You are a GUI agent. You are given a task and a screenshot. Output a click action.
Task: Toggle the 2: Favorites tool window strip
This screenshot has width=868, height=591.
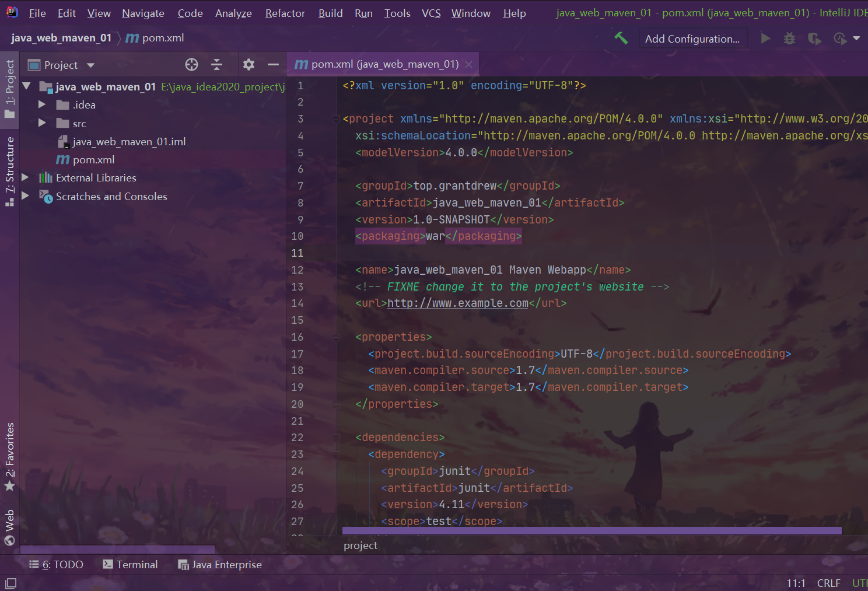click(9, 456)
